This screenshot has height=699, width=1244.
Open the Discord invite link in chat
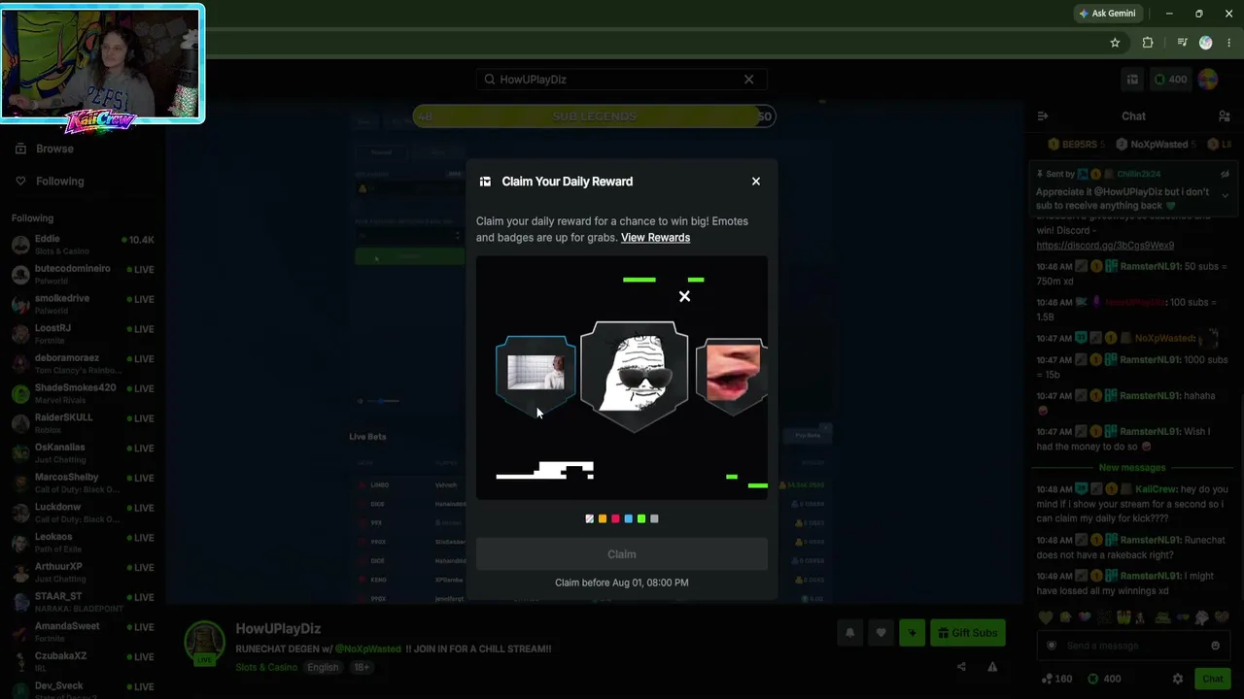tap(1105, 246)
